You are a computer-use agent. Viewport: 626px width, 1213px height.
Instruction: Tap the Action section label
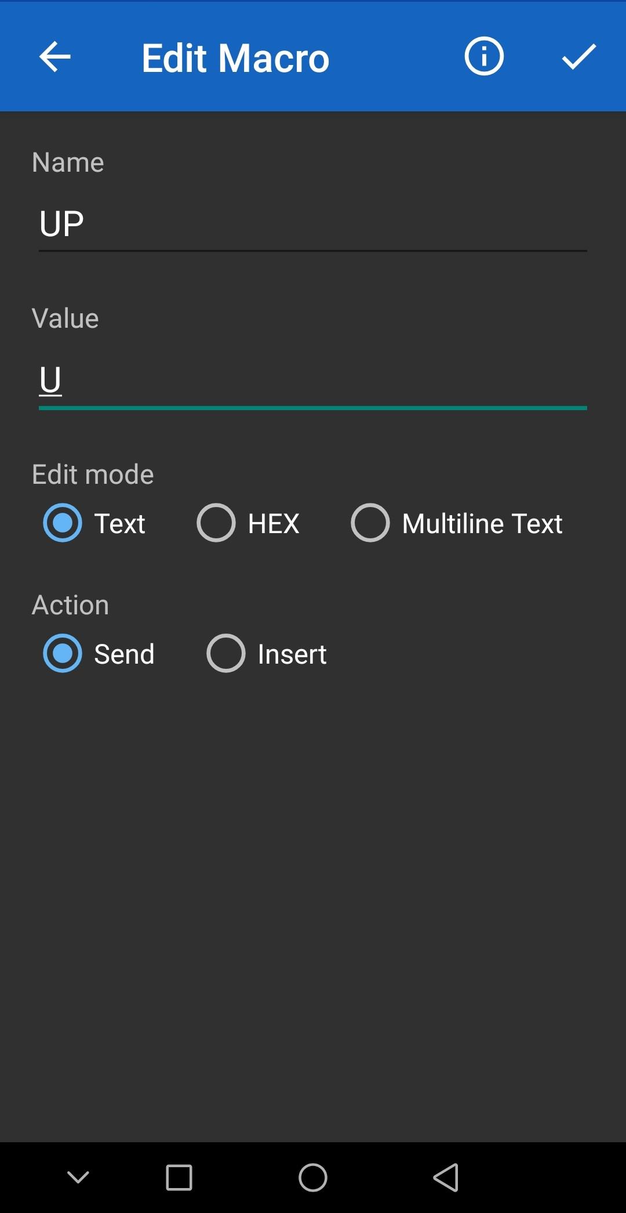[70, 604]
